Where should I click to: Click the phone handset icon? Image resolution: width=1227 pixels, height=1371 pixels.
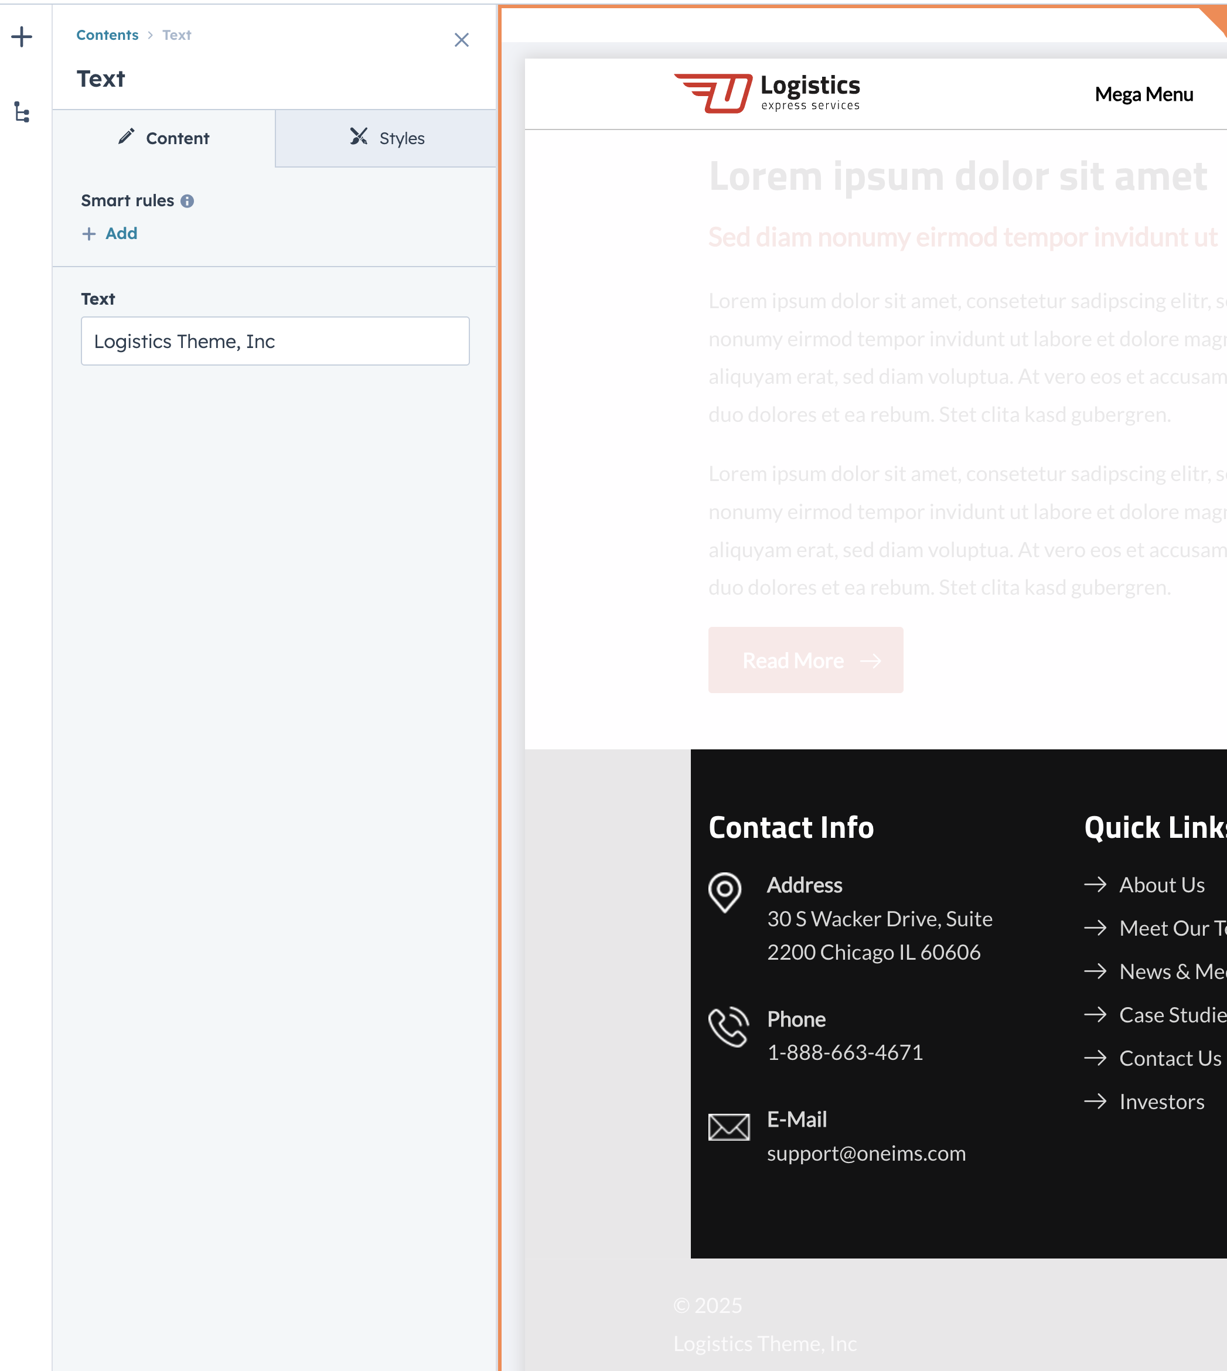728,1026
